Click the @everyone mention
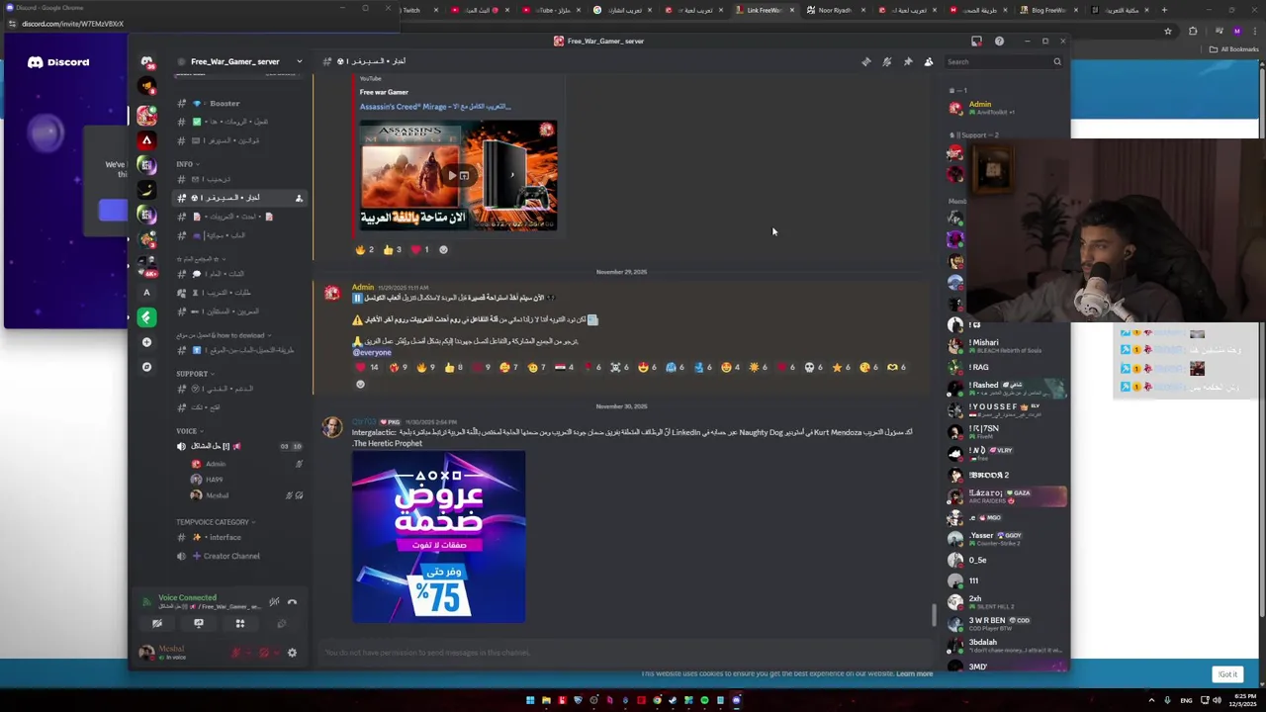The width and height of the screenshot is (1266, 712). (x=372, y=352)
